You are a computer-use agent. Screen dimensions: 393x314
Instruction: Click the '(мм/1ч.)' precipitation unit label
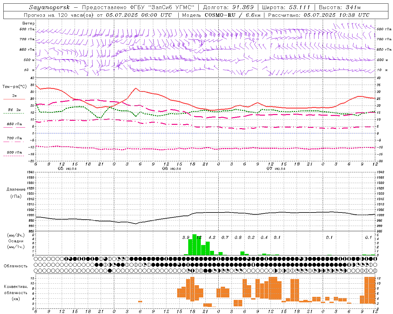point(16,247)
